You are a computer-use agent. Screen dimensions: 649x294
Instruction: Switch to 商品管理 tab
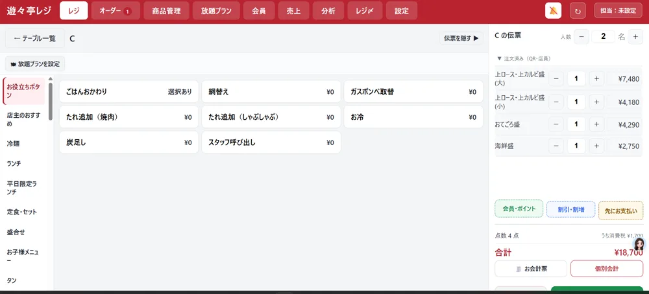point(166,11)
